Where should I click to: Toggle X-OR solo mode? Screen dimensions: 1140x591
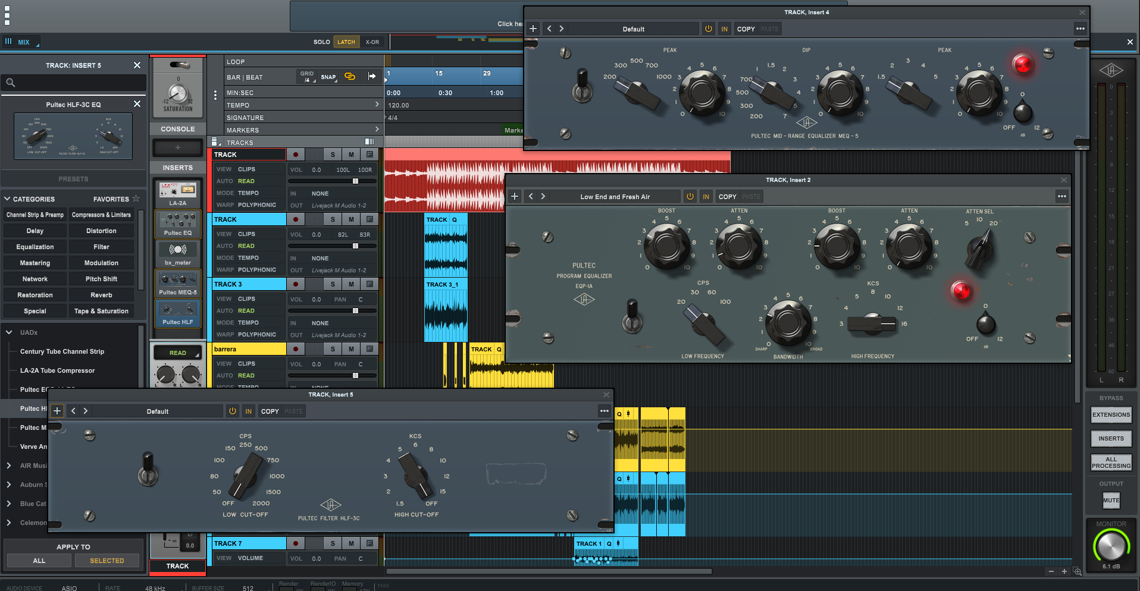point(372,42)
